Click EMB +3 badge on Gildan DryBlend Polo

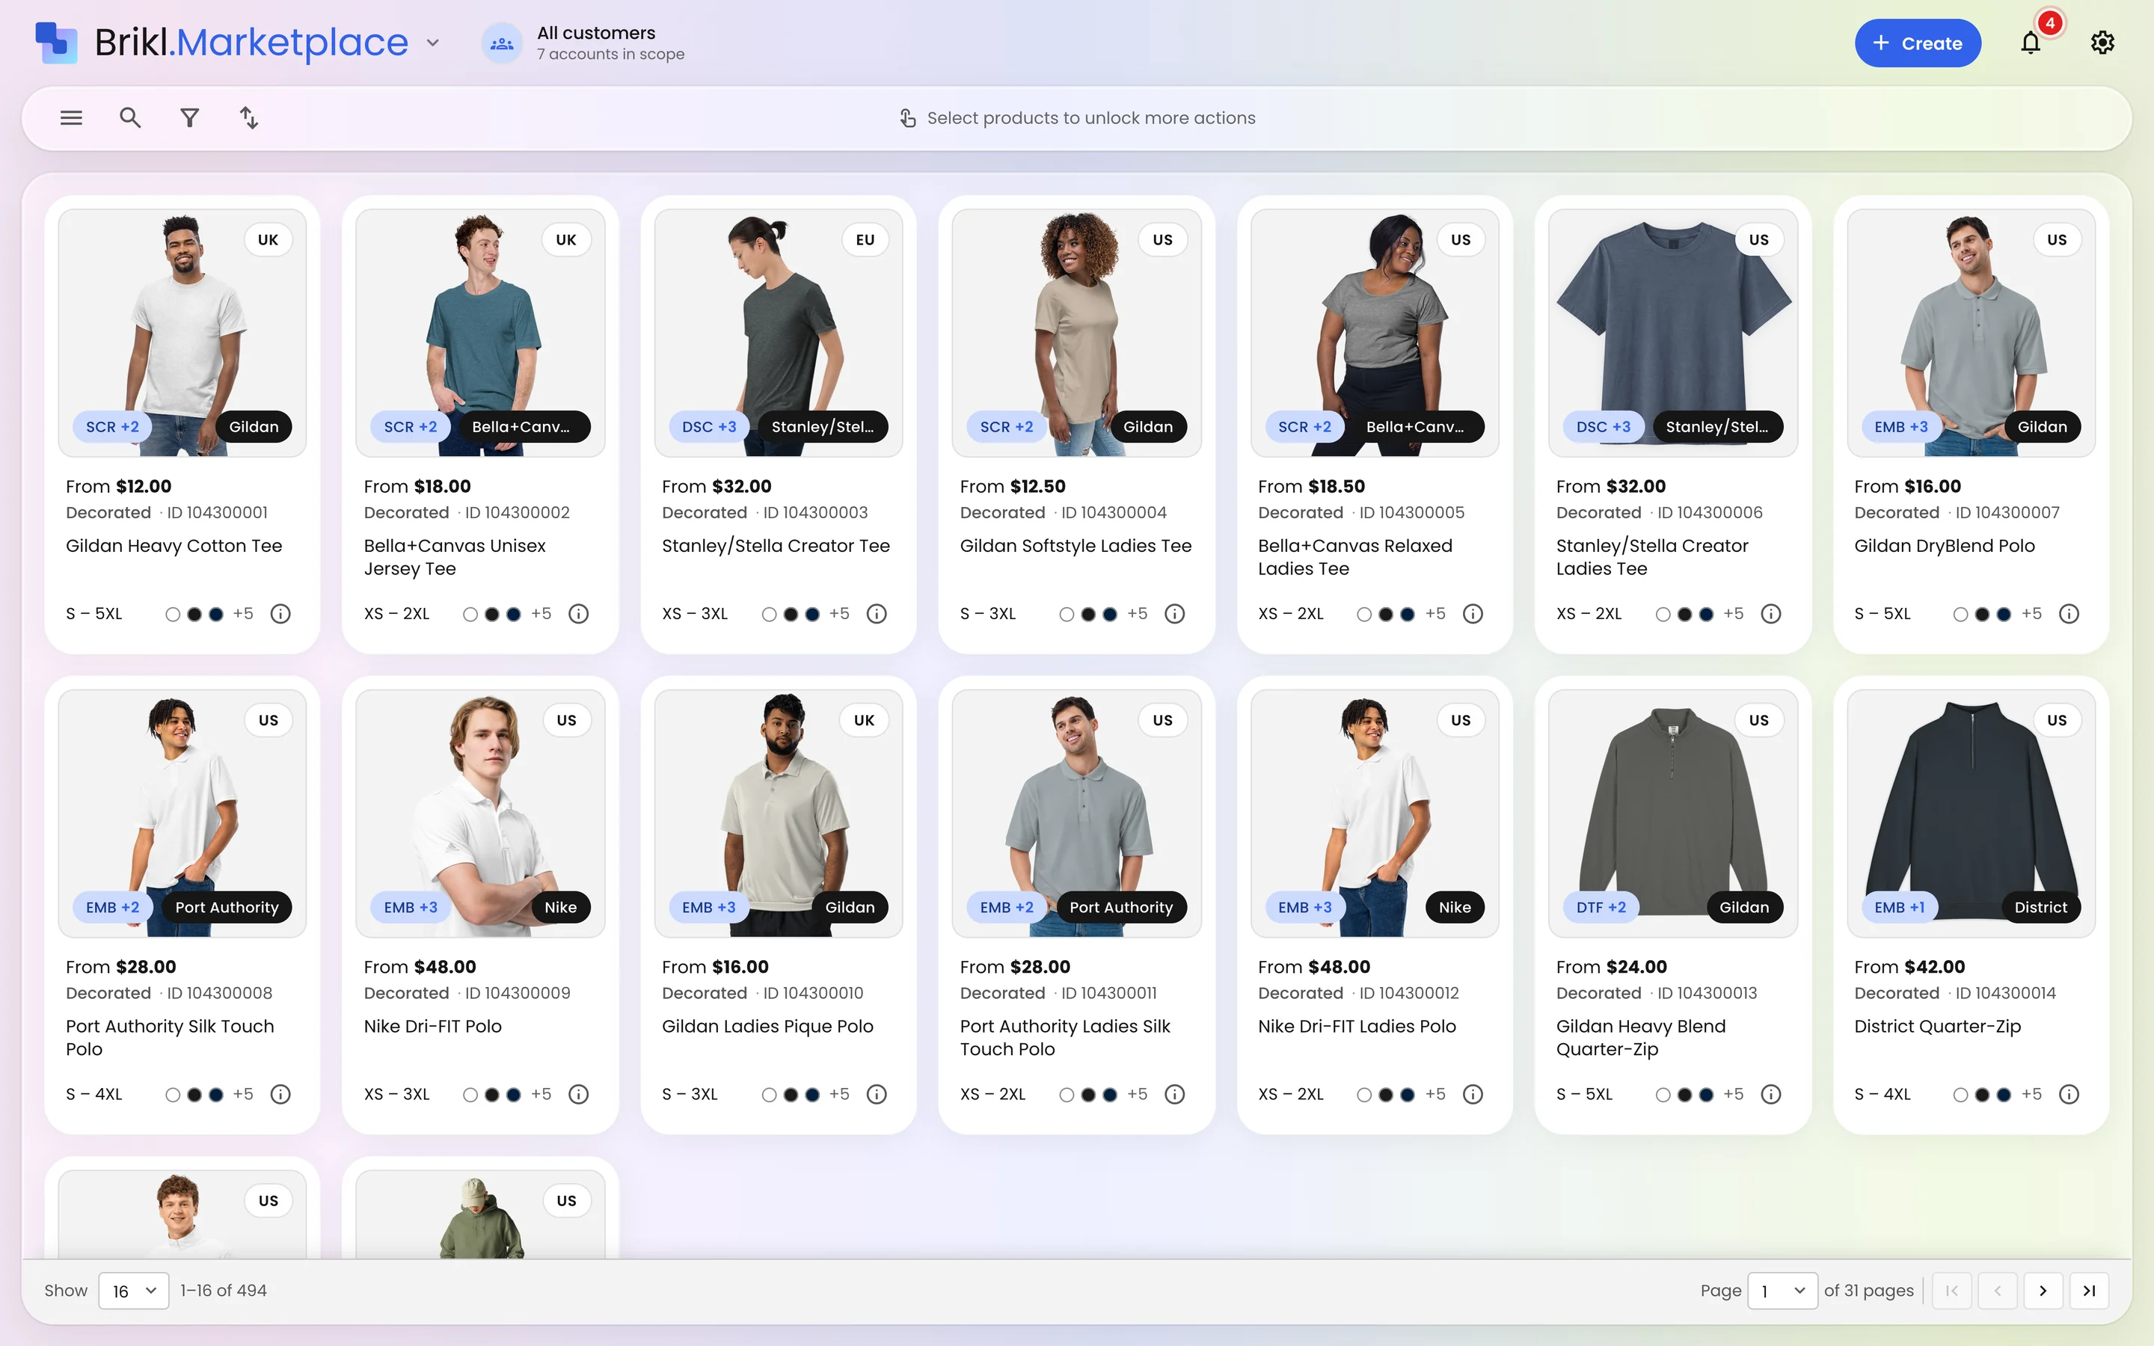(x=1901, y=426)
